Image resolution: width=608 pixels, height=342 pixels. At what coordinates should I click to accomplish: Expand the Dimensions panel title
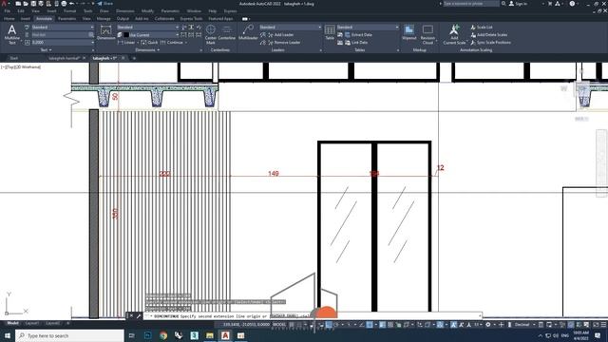[x=147, y=50]
